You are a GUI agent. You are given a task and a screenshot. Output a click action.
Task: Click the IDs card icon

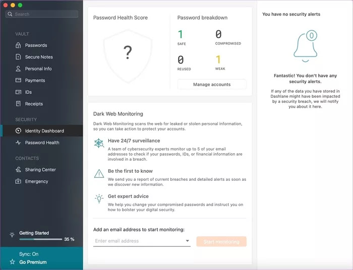click(x=18, y=92)
